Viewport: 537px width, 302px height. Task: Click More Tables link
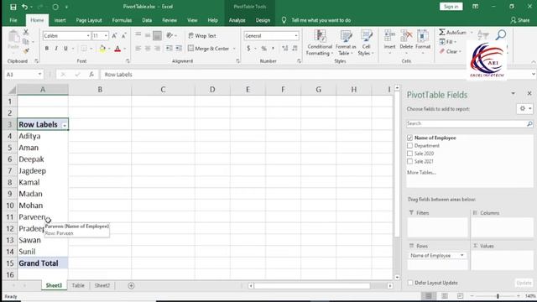pos(421,172)
